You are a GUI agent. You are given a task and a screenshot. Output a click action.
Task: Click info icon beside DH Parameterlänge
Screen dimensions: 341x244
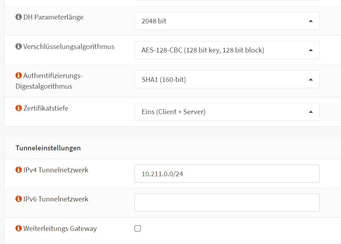19,17
